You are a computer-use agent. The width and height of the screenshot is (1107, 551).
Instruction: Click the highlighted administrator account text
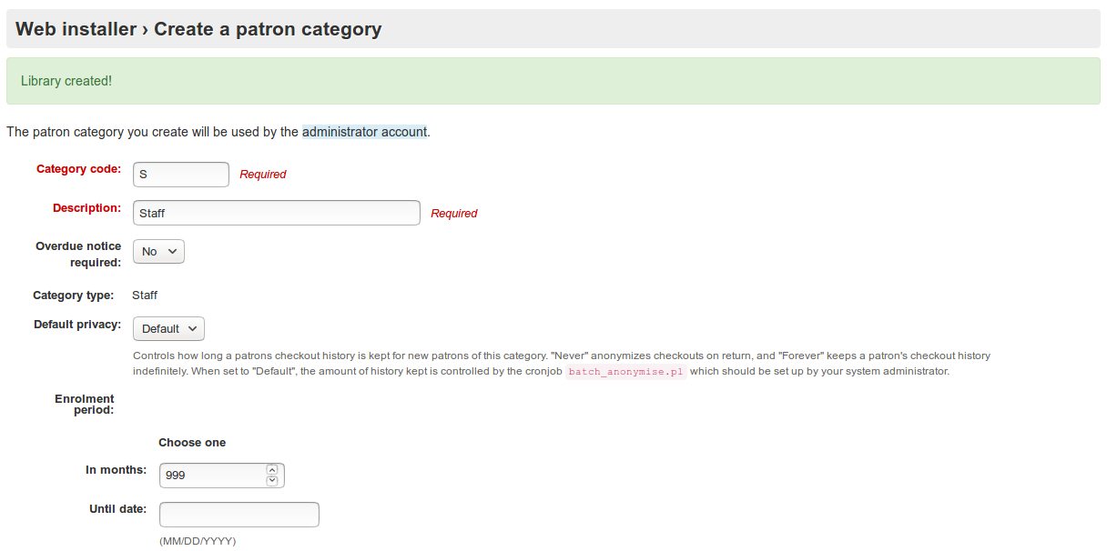(364, 132)
